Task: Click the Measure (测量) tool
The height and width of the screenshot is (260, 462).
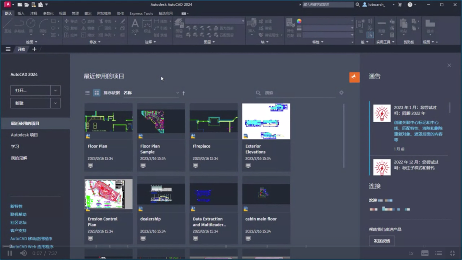Action: click(382, 26)
